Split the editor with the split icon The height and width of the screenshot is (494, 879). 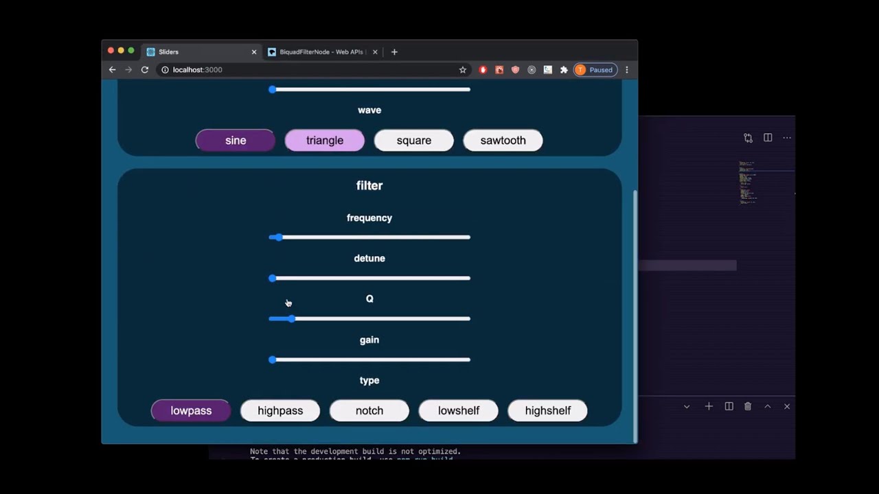[x=768, y=138]
